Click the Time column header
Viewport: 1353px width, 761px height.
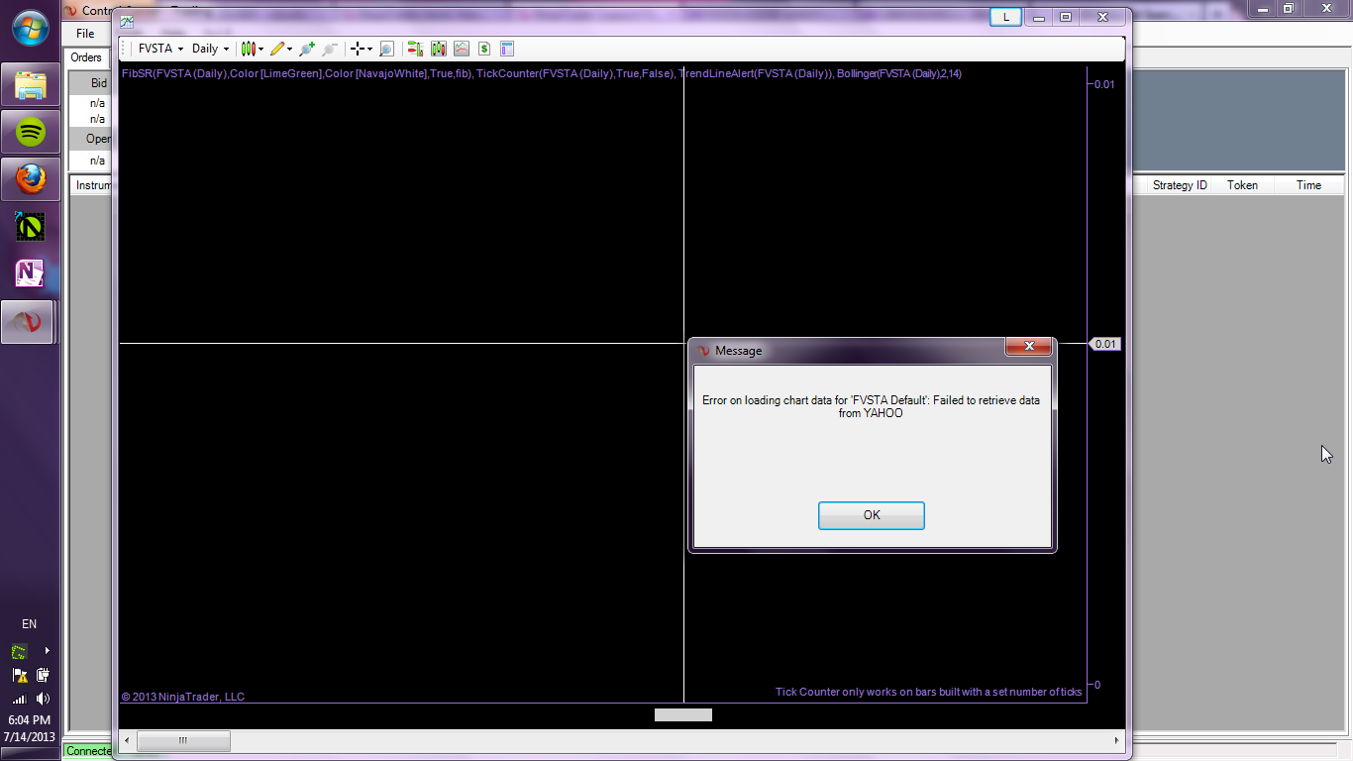(1308, 185)
